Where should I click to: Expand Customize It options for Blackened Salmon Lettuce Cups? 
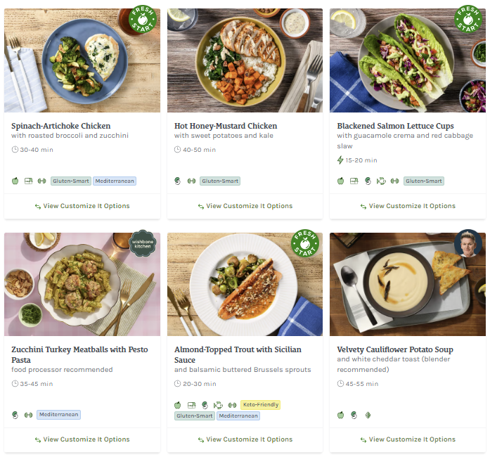pyautogui.click(x=408, y=206)
